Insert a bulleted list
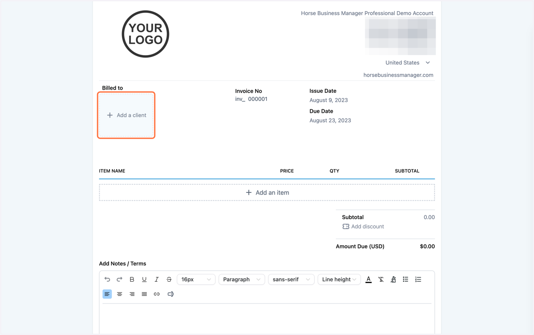The width and height of the screenshot is (534, 335). pos(405,279)
